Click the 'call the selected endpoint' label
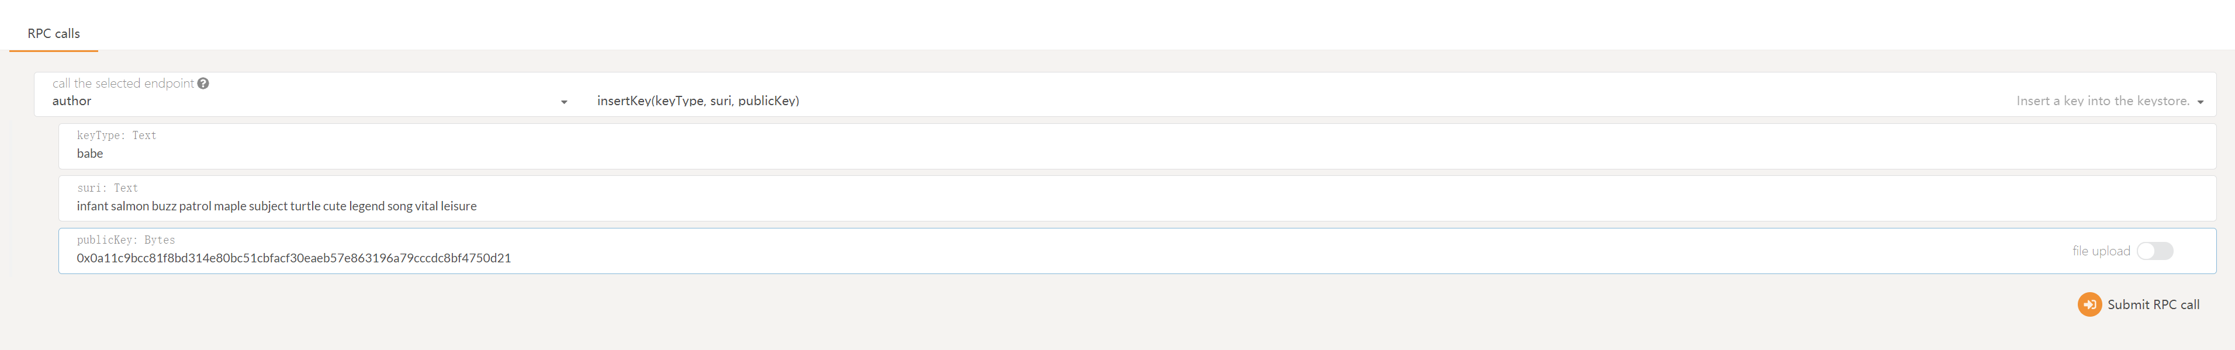This screenshot has height=350, width=2235. pos(122,83)
